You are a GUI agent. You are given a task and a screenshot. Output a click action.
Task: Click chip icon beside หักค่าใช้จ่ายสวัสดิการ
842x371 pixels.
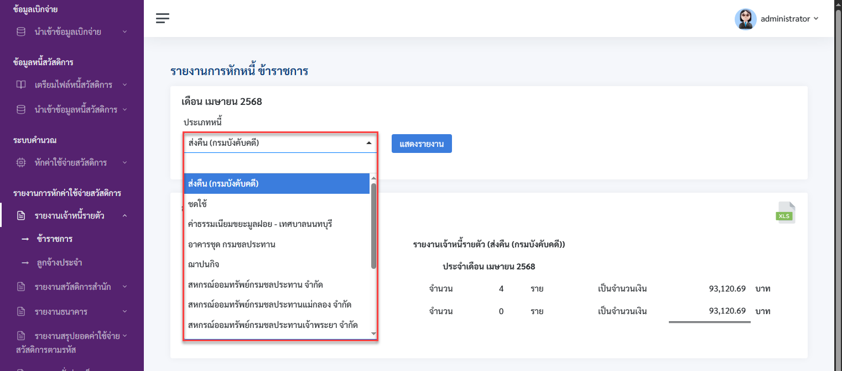click(21, 162)
